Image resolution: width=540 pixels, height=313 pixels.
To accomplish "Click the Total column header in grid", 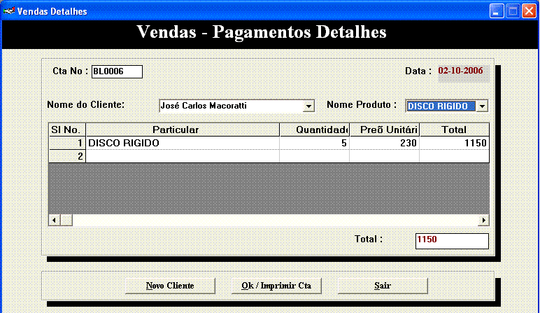I will click(453, 130).
